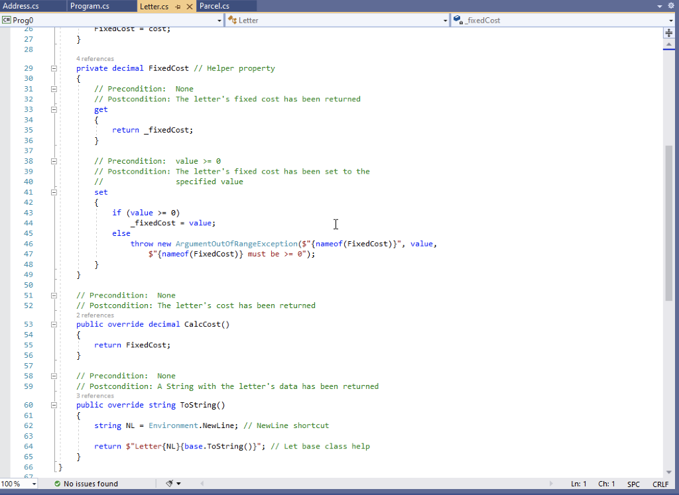Open the 100 % zoom level dropdown
This screenshot has width=679, height=495.
(34, 484)
